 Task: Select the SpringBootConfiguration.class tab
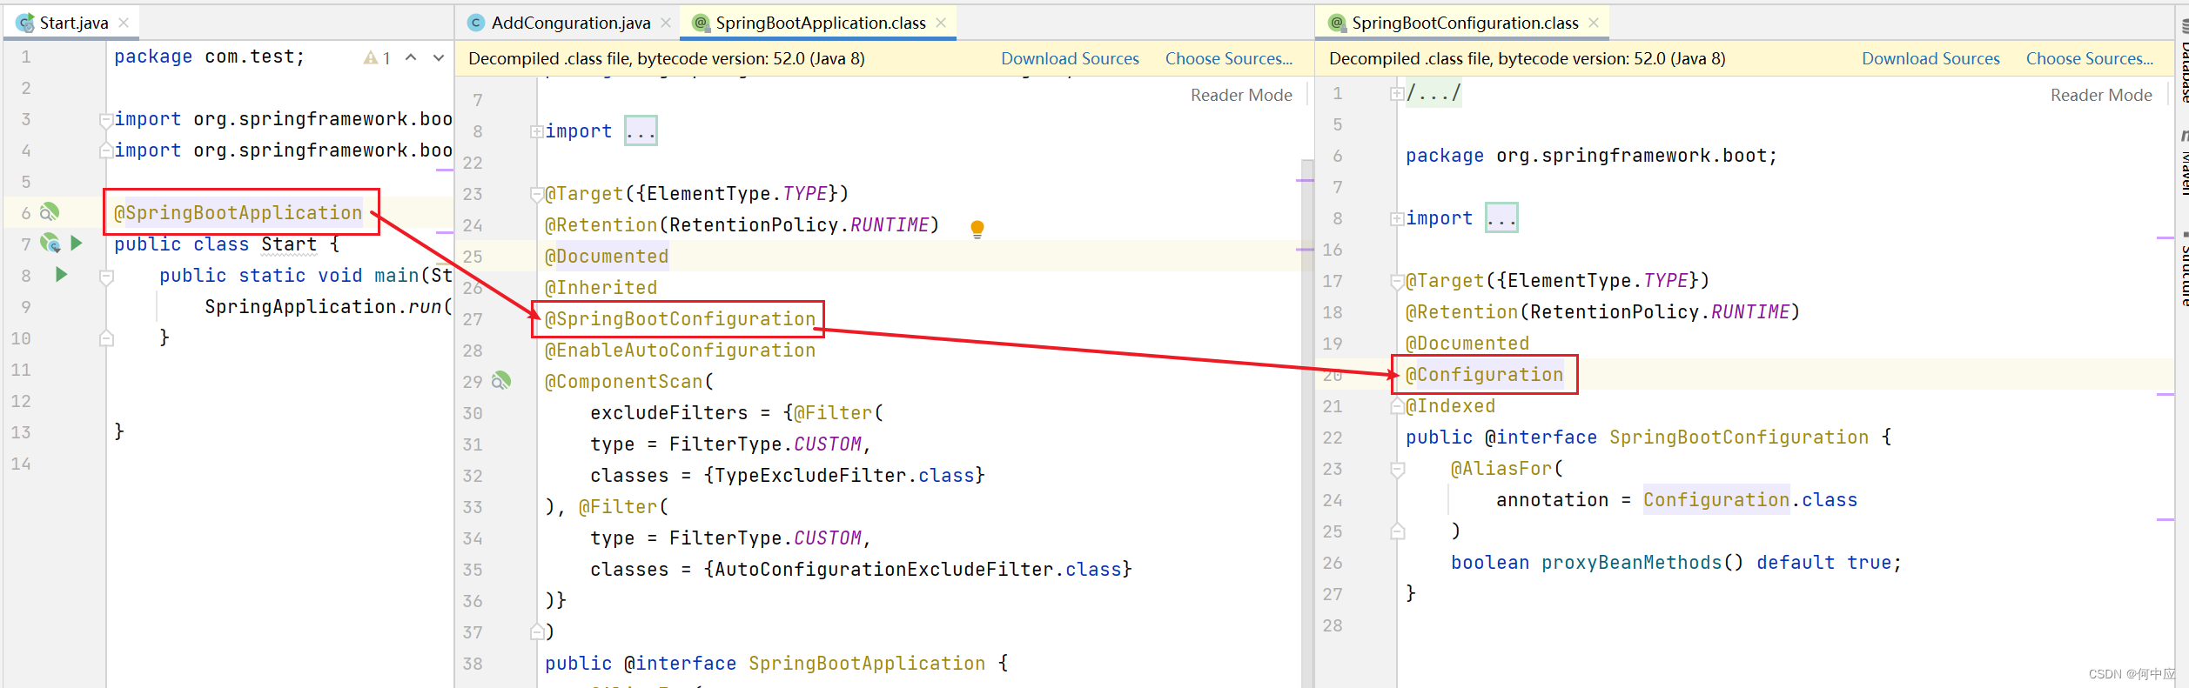point(1465,23)
